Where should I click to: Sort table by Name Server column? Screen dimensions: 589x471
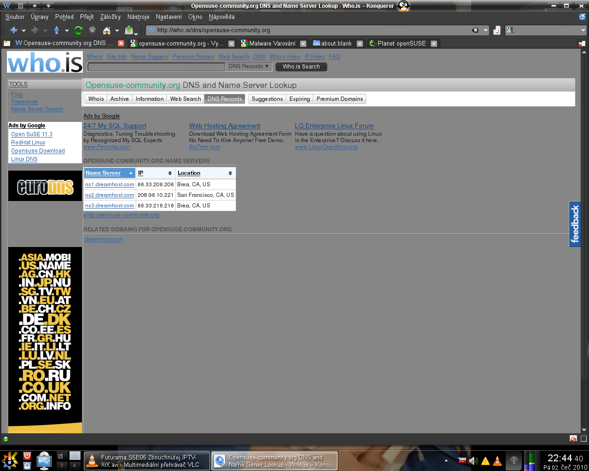110,173
